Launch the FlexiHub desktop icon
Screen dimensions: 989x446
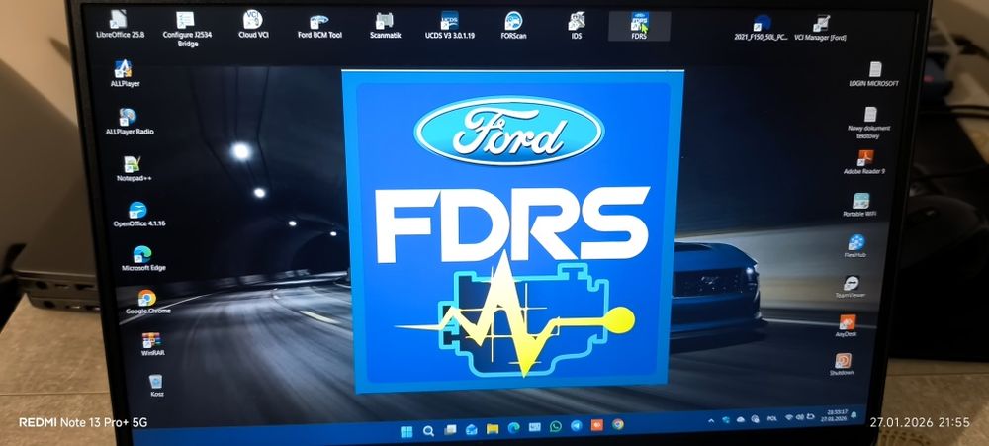click(x=855, y=246)
